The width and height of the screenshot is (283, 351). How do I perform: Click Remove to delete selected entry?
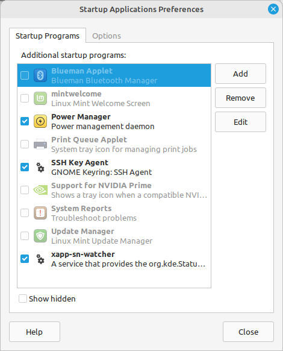[x=240, y=98]
